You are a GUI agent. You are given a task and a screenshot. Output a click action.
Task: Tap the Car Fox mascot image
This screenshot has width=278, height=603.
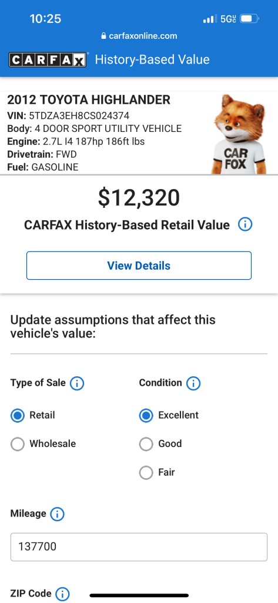click(x=239, y=134)
